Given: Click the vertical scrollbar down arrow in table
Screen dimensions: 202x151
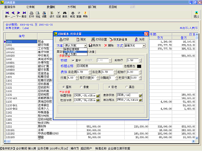Looking at the screenshot, I should 197,138.
